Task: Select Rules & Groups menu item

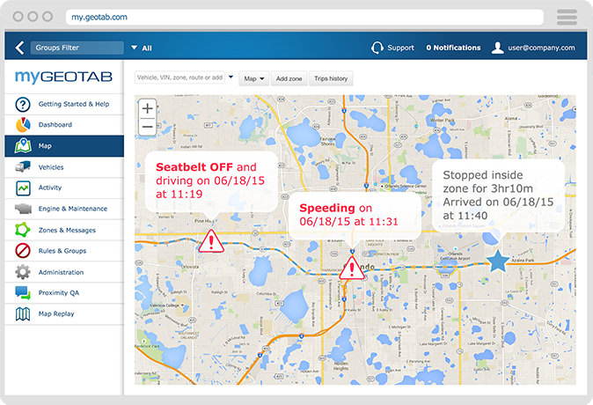Action: click(64, 251)
